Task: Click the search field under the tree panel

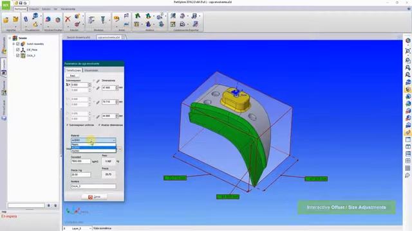Action: pyautogui.click(x=26, y=205)
